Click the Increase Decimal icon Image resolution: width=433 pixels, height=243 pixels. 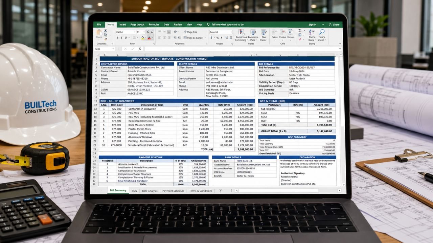(x=227, y=37)
